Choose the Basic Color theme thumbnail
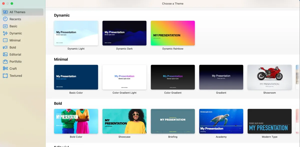 pyautogui.click(x=76, y=77)
